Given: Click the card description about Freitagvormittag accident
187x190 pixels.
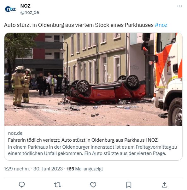Looking at the screenshot, I should [93, 150].
